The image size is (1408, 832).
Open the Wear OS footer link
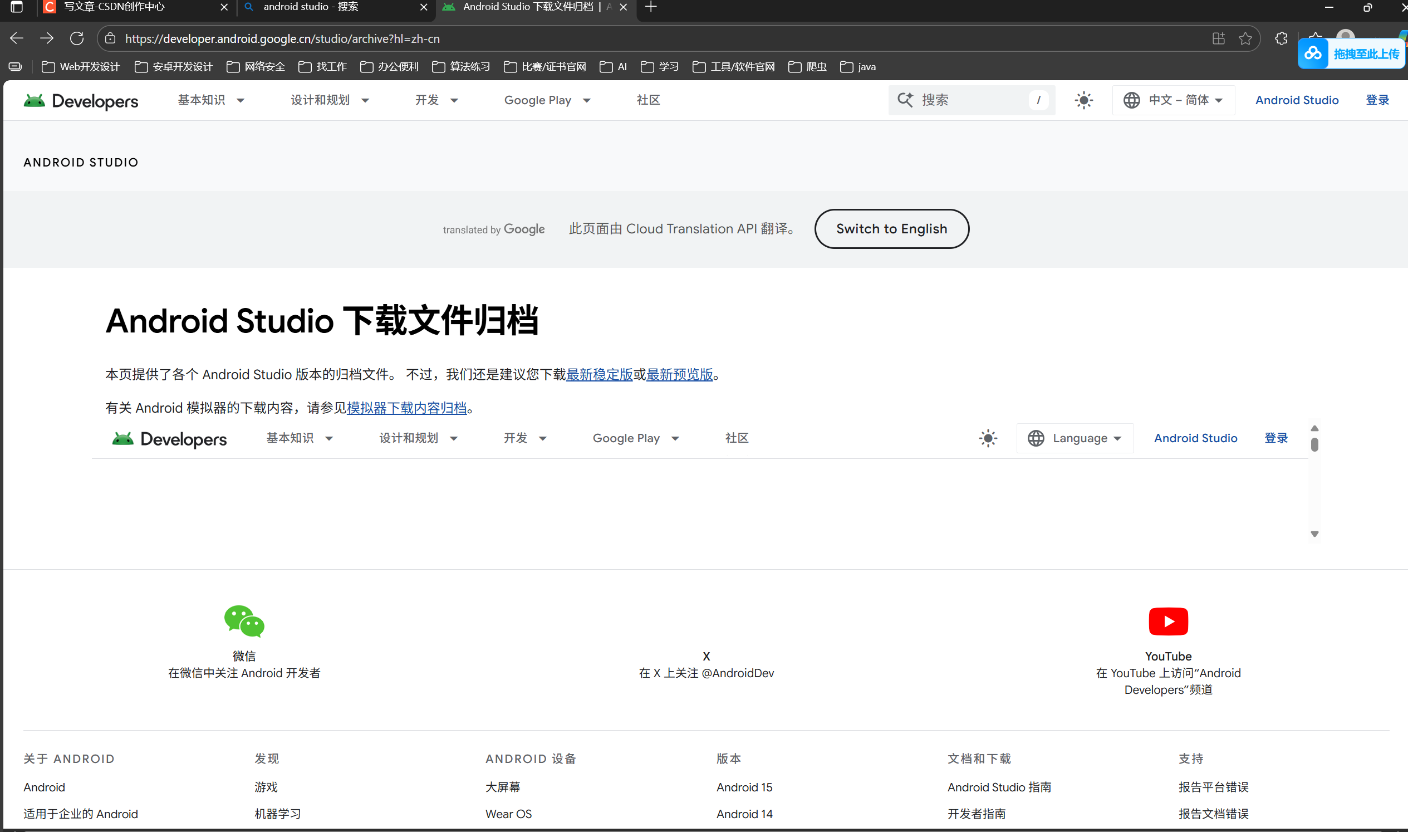(508, 814)
